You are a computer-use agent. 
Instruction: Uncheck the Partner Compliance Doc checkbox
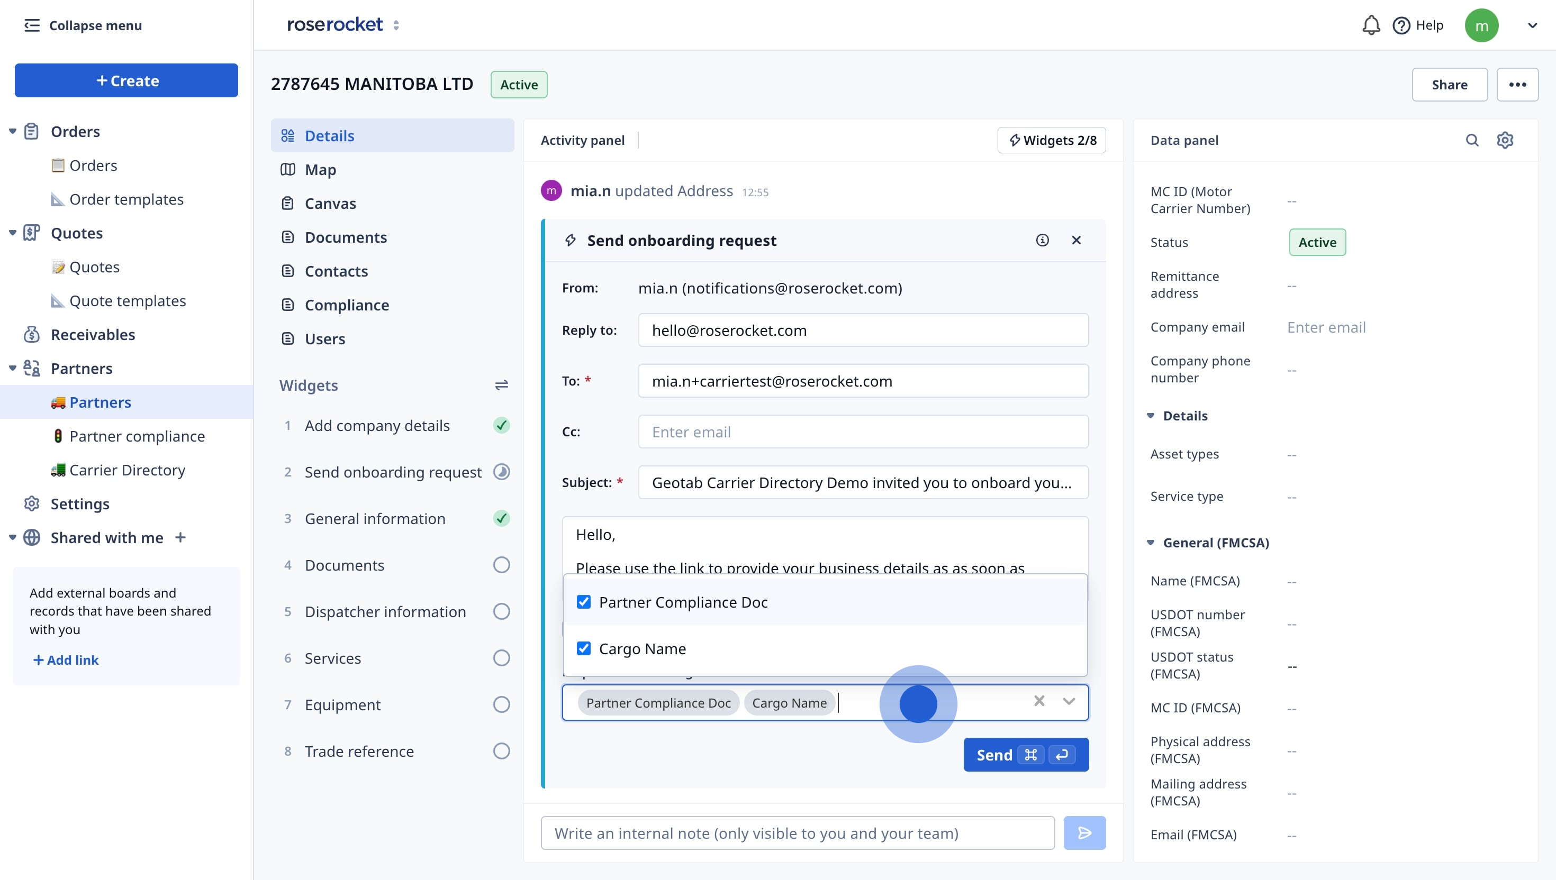tap(583, 602)
